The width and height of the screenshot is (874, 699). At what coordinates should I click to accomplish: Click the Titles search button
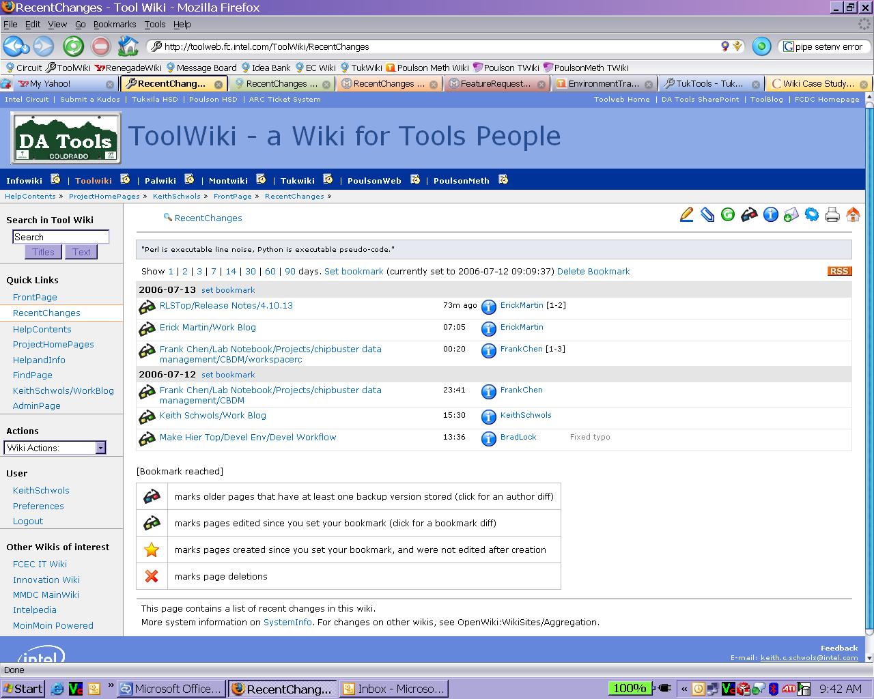point(43,252)
